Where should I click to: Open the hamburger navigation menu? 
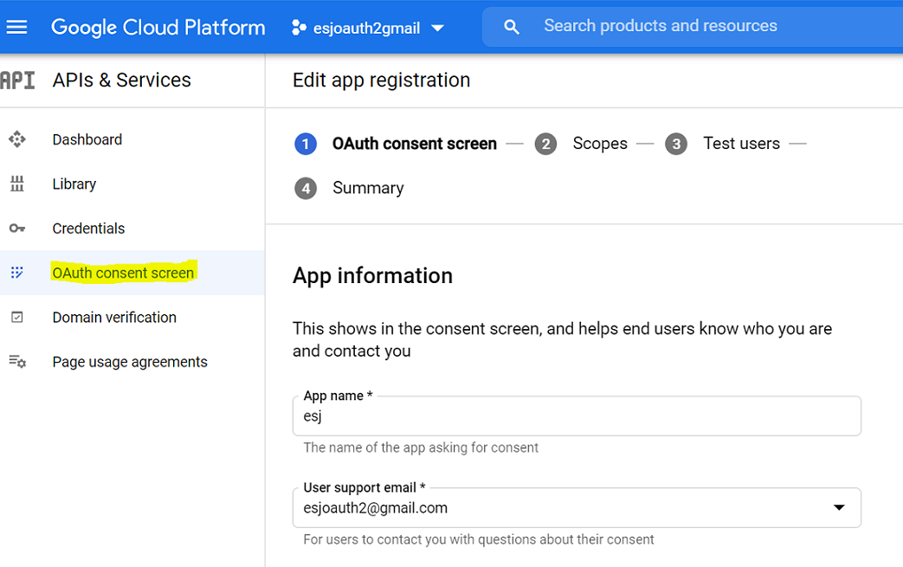tap(17, 27)
